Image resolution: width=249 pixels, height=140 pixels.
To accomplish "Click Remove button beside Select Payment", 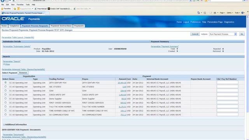I will point(23,73).
